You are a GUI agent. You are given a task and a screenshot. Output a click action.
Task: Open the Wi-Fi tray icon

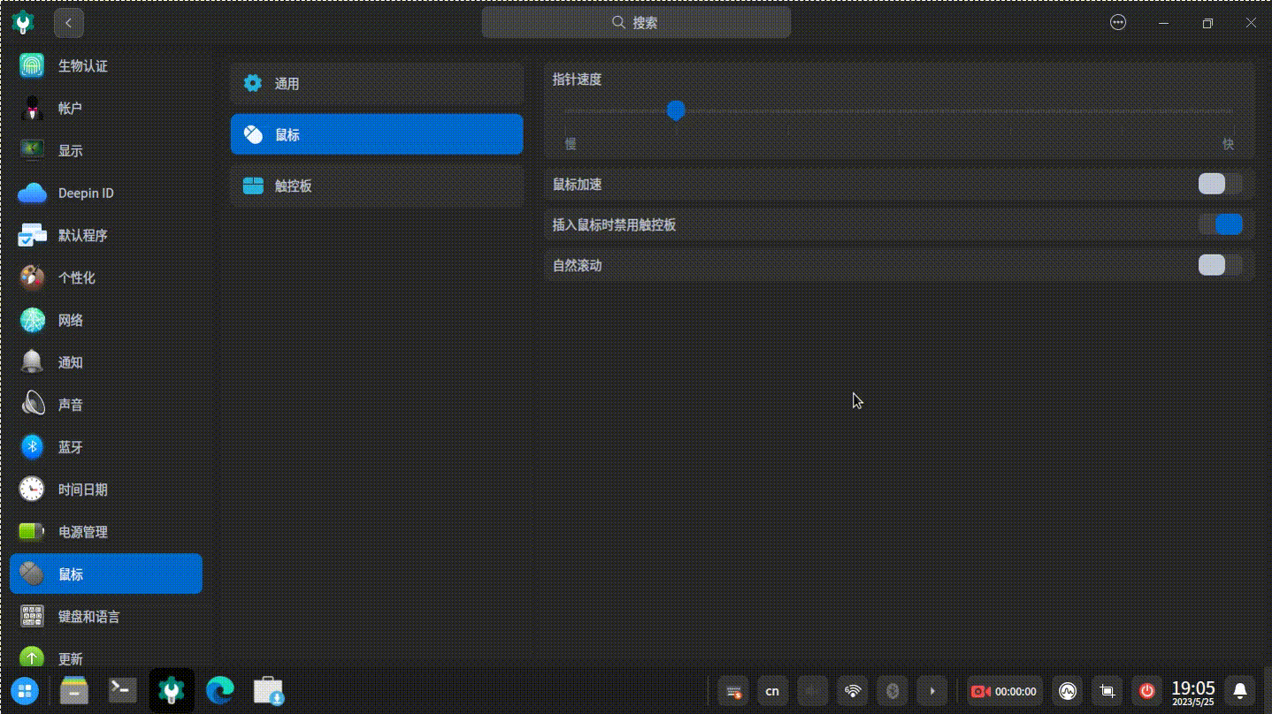(x=853, y=691)
